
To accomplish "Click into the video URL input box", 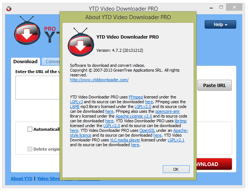I will [37, 87].
